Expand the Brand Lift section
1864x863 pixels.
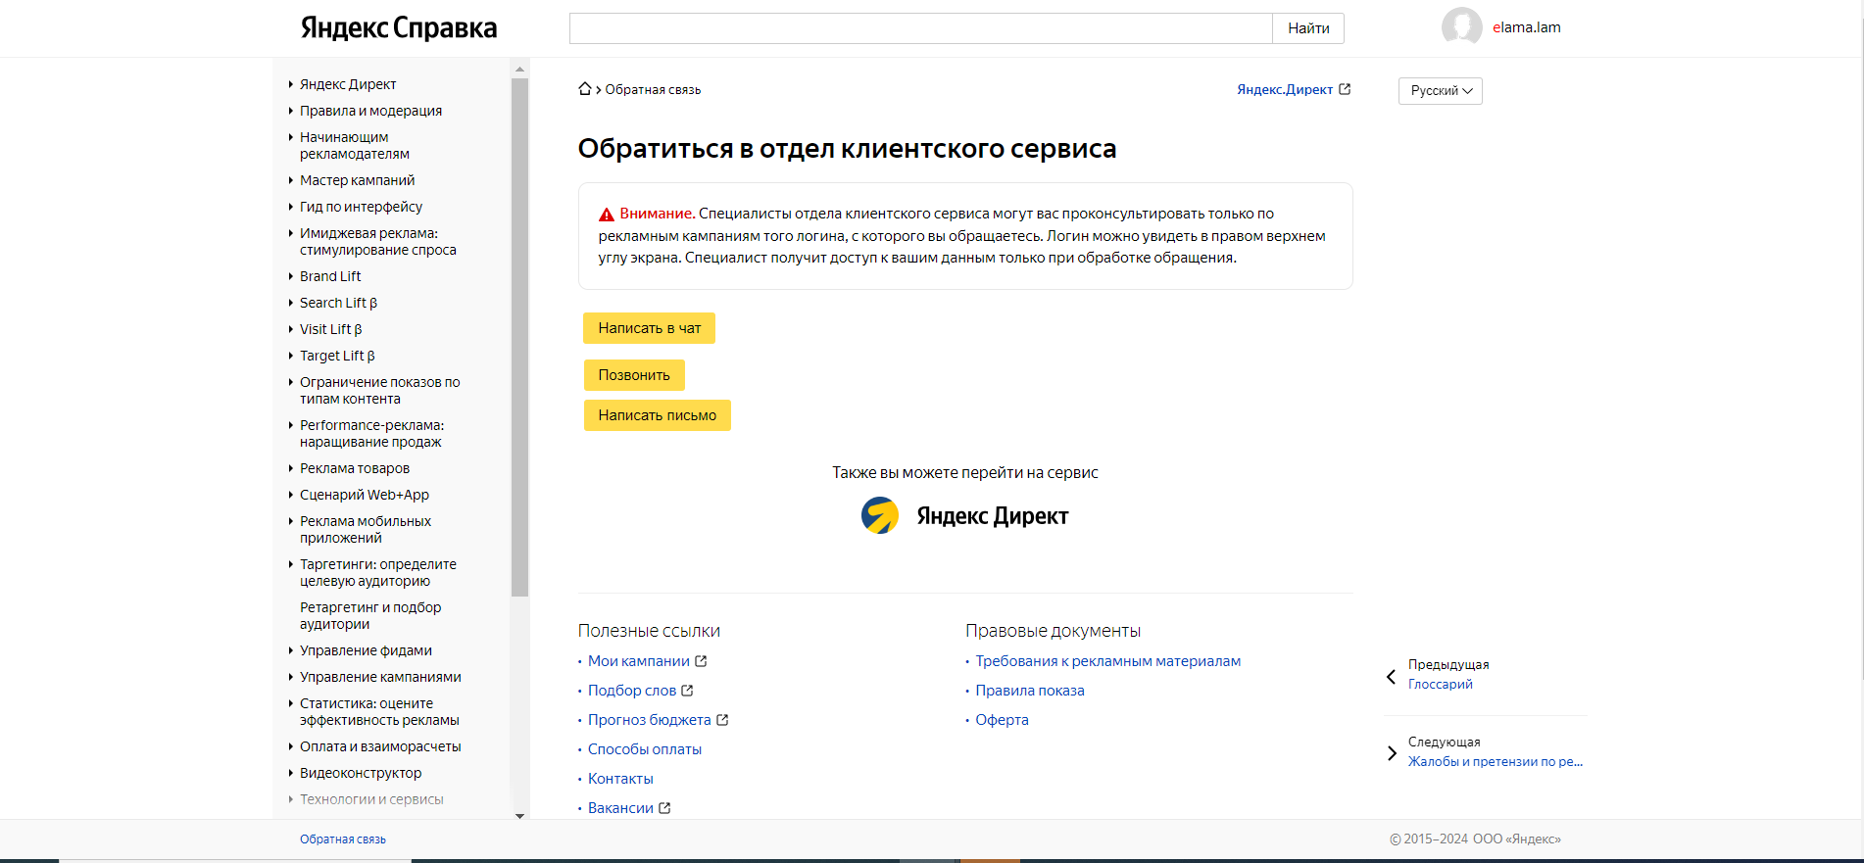pyautogui.click(x=291, y=276)
